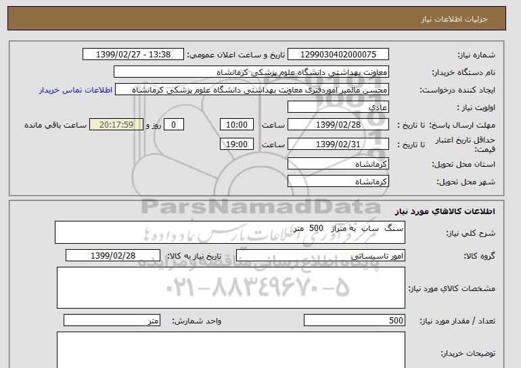Click the توضیحات خریدار label
Image resolution: width=521 pixels, height=368 pixels.
[x=468, y=353]
